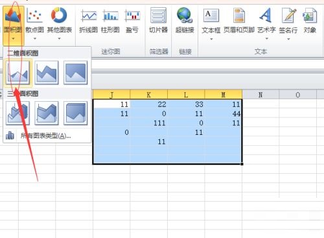
Task: Expand the 签名行 dropdown arrow
Action: 288,39
